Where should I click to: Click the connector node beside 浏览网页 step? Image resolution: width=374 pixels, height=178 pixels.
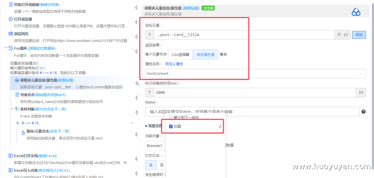pyautogui.click(x=137, y=37)
